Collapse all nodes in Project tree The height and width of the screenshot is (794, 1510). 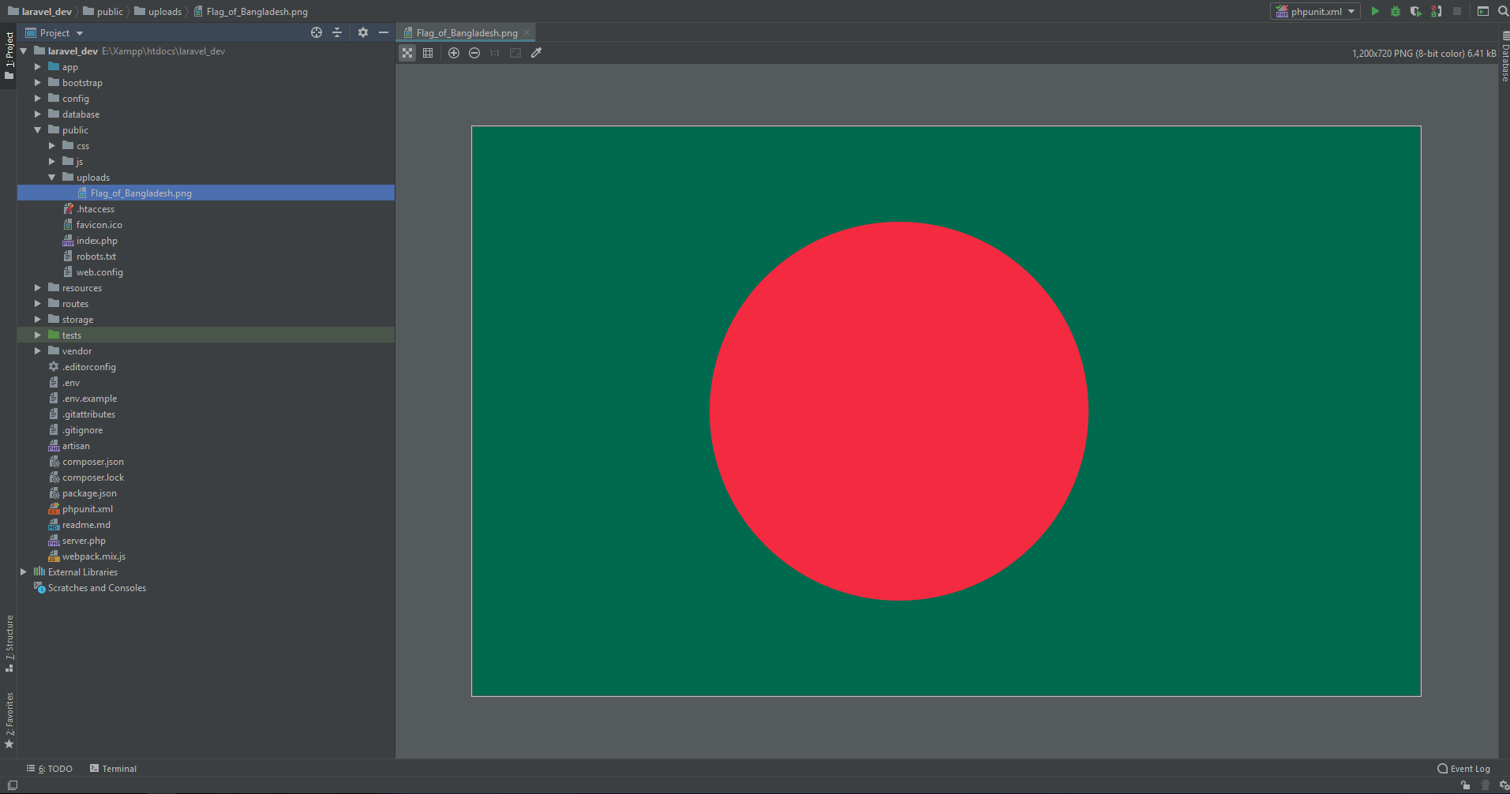tap(337, 32)
